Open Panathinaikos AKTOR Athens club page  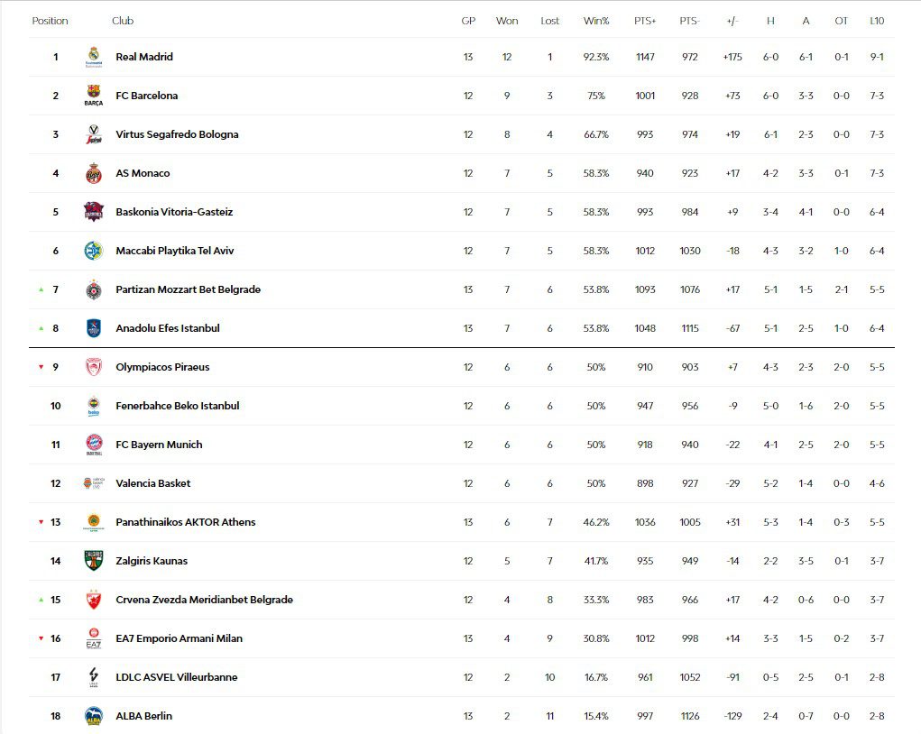click(186, 522)
